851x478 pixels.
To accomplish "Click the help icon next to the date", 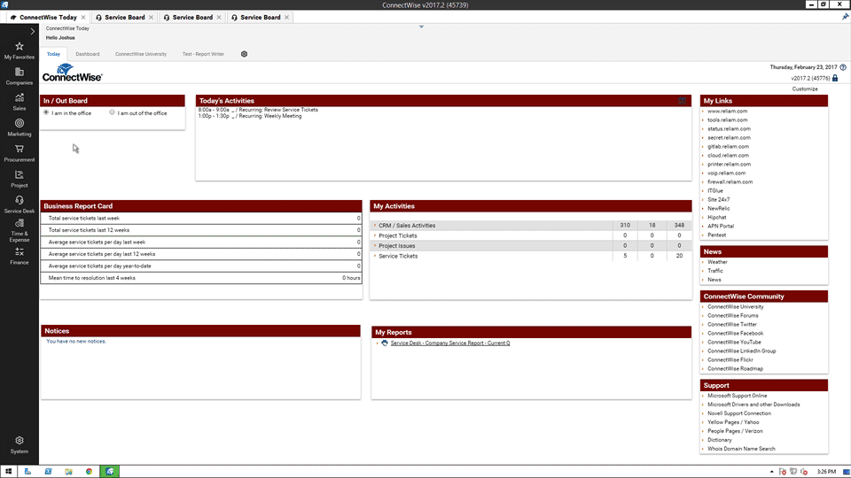I will tap(843, 67).
